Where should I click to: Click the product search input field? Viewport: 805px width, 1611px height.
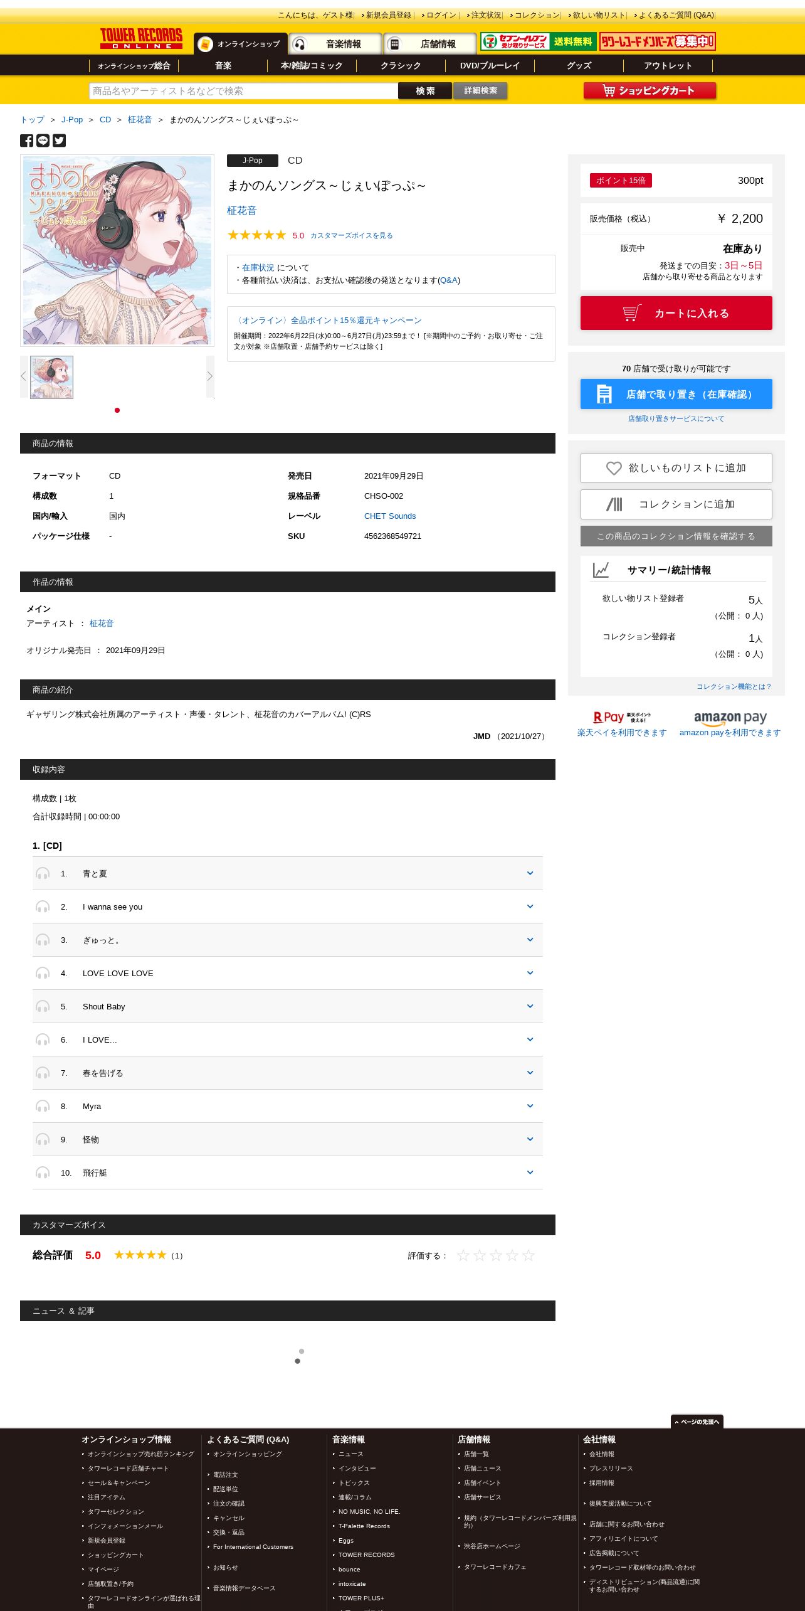243,91
